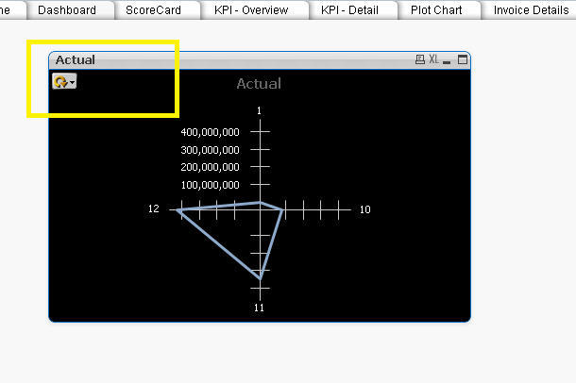Minimize the Actual chart object

point(447,60)
